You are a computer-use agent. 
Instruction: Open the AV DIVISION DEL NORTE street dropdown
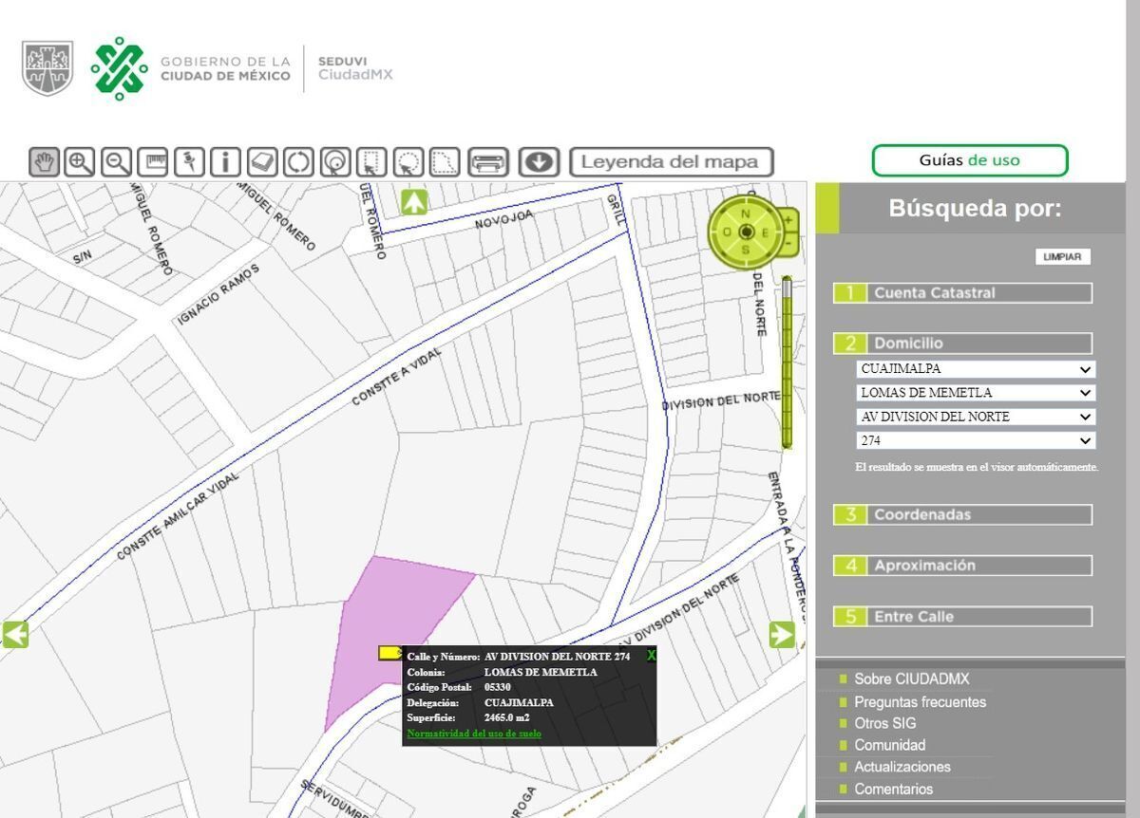click(x=976, y=417)
